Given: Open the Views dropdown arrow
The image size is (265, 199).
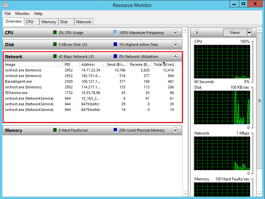Looking at the screenshot, I should point(249,33).
